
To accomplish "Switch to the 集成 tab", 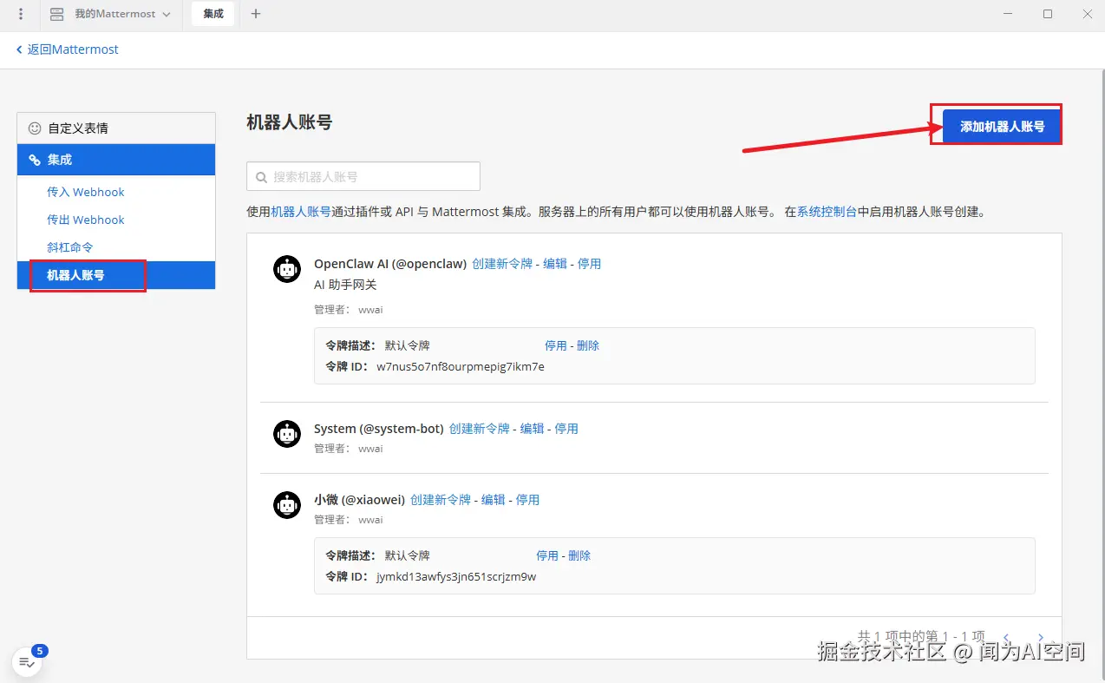I will pyautogui.click(x=213, y=14).
